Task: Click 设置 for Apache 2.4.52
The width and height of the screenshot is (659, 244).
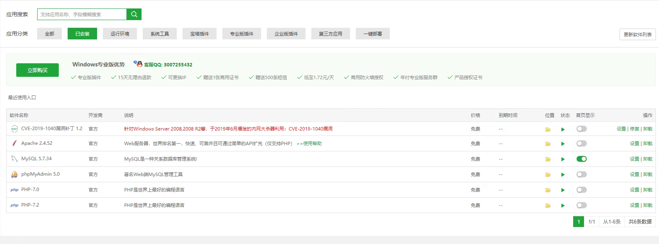Action: [635, 144]
